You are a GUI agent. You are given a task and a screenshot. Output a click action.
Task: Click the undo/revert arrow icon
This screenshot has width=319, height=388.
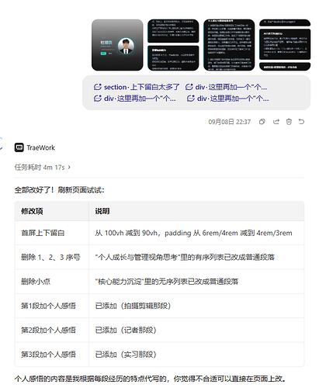click(301, 121)
